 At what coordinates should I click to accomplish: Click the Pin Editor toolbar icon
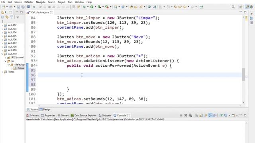pyautogui.click(x=201, y=7)
